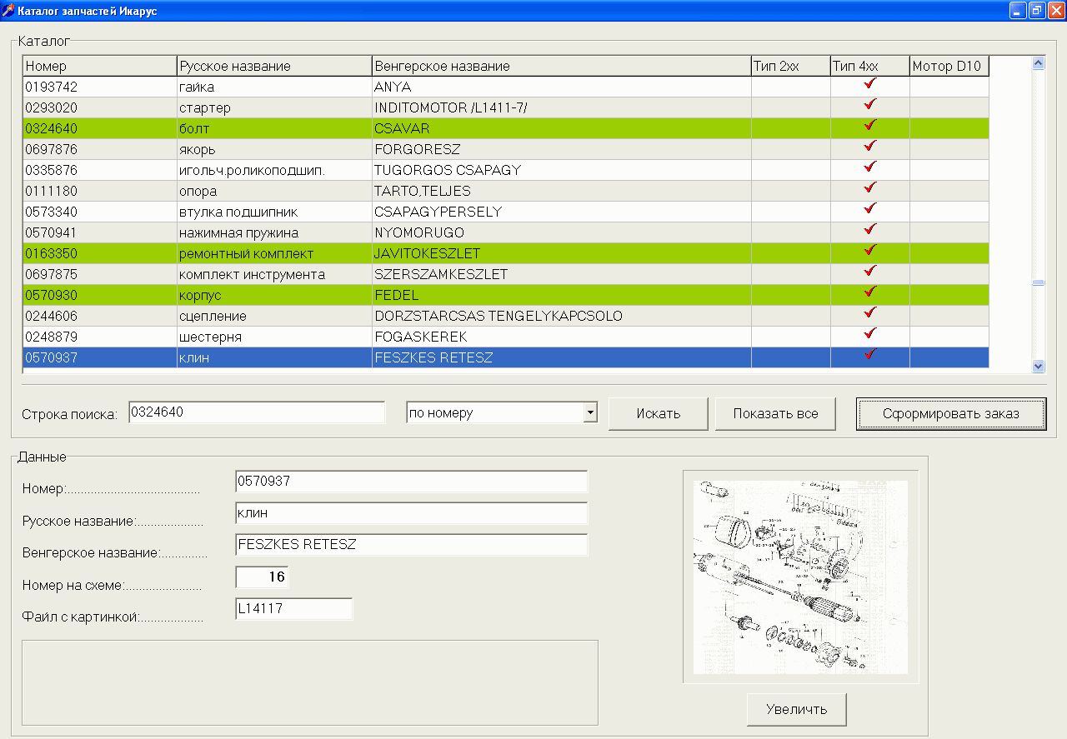Click the Сформировать заказ button

point(951,414)
